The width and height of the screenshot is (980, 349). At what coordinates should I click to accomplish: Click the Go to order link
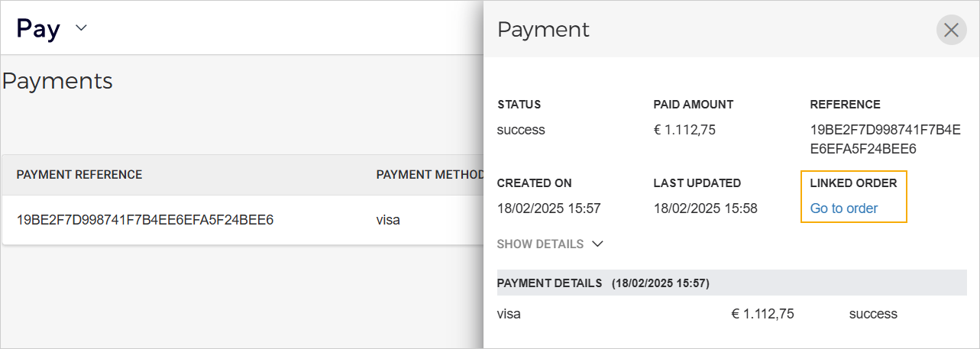point(843,208)
